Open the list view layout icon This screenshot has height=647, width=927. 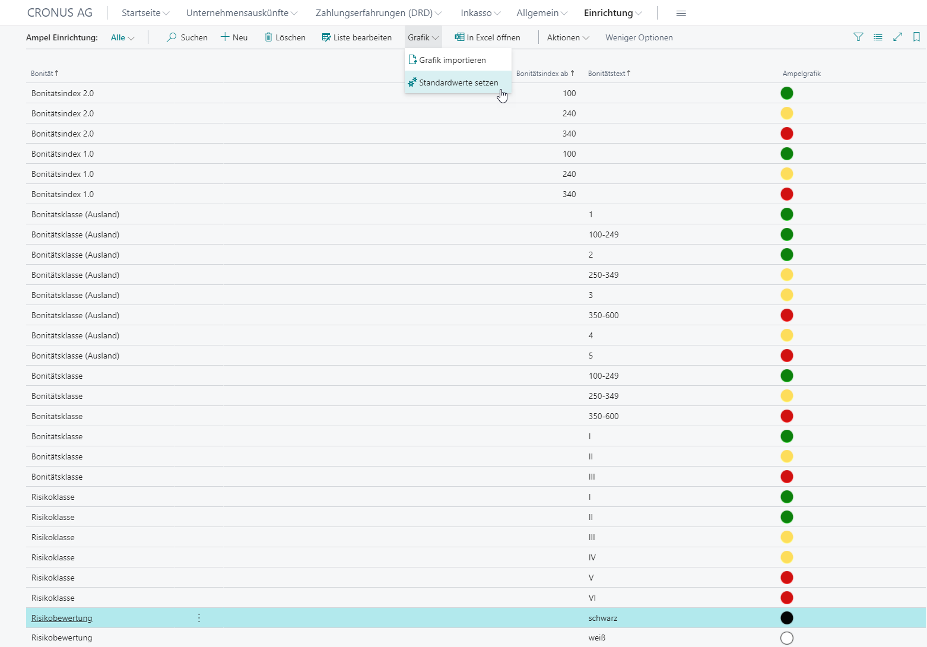coord(878,37)
